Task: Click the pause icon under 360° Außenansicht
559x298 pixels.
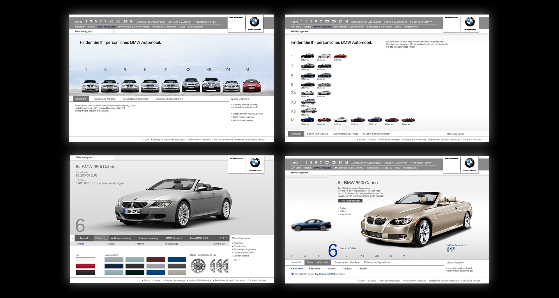Action: pos(447,251)
